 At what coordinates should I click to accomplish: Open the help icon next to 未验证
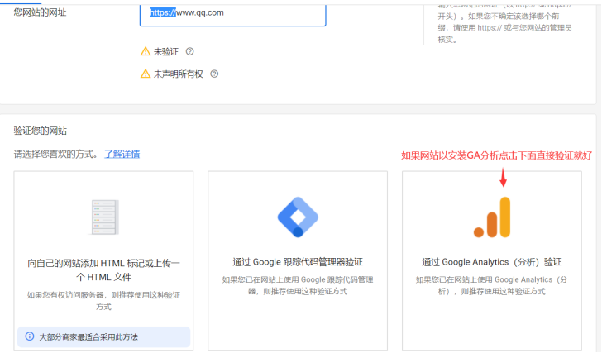click(x=189, y=51)
